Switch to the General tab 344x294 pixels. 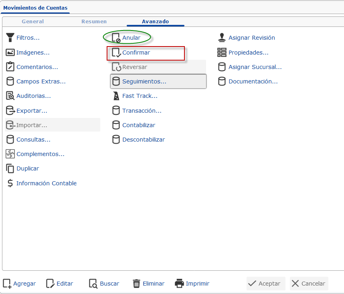pos(33,22)
